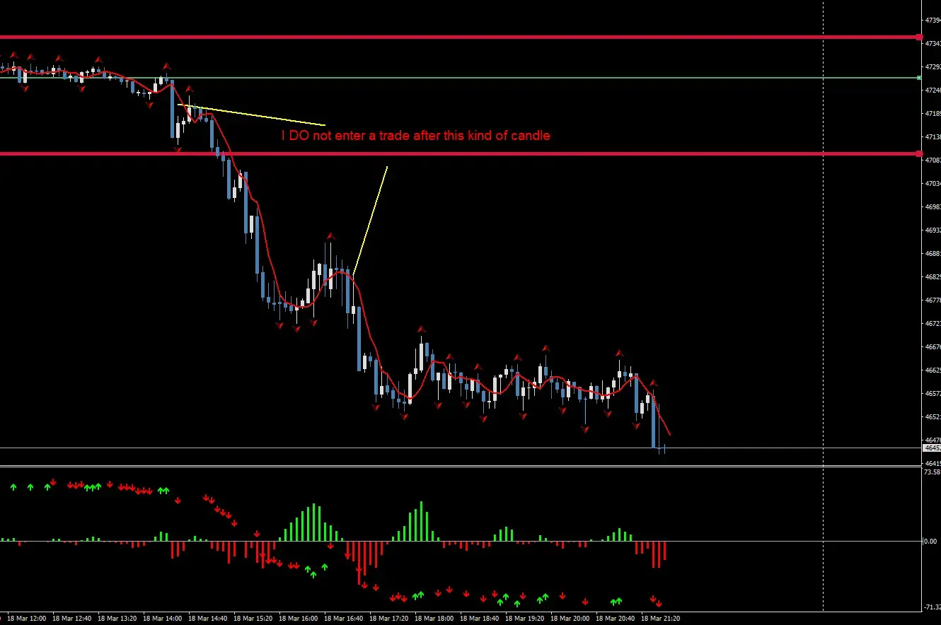
Task: Click the '18 Mar 20:40' time label
Action: click(x=616, y=618)
